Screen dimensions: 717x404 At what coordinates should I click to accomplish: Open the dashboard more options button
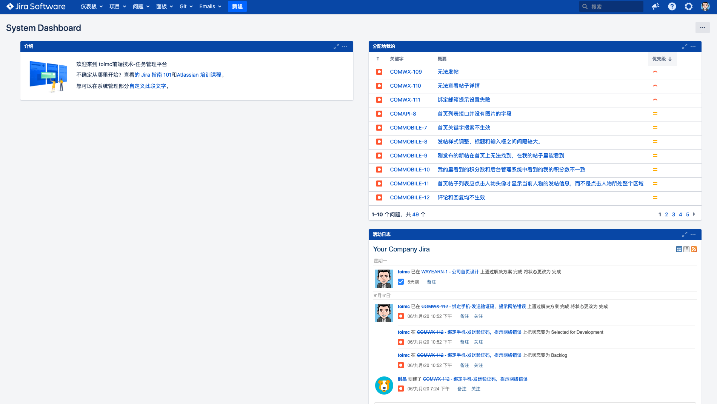tap(702, 28)
